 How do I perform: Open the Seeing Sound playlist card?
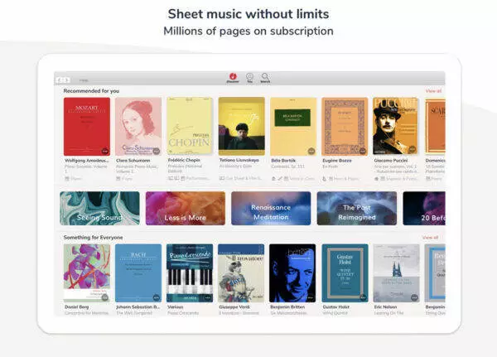99,208
